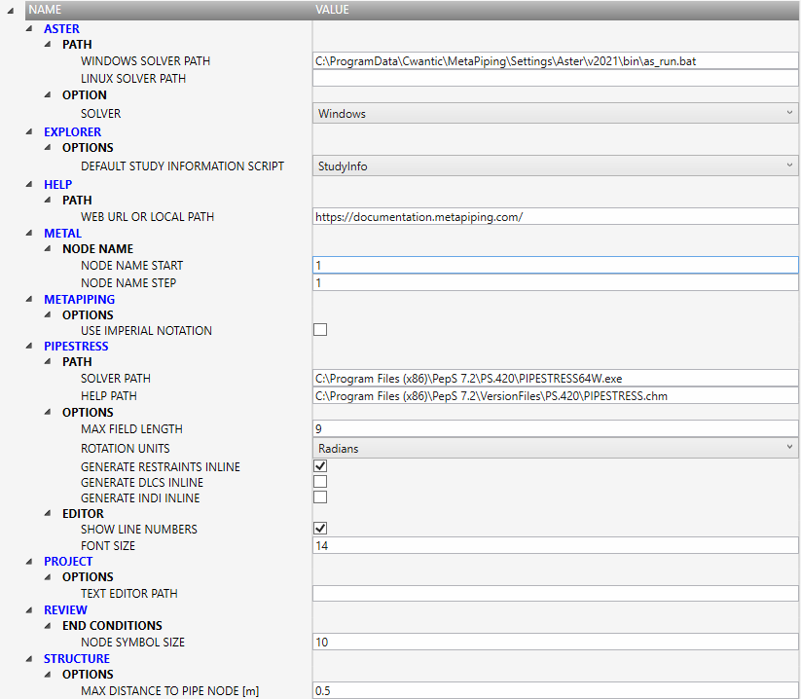The width and height of the screenshot is (801, 699).
Task: Collapse the STRUCTURE section
Action: click(29, 659)
